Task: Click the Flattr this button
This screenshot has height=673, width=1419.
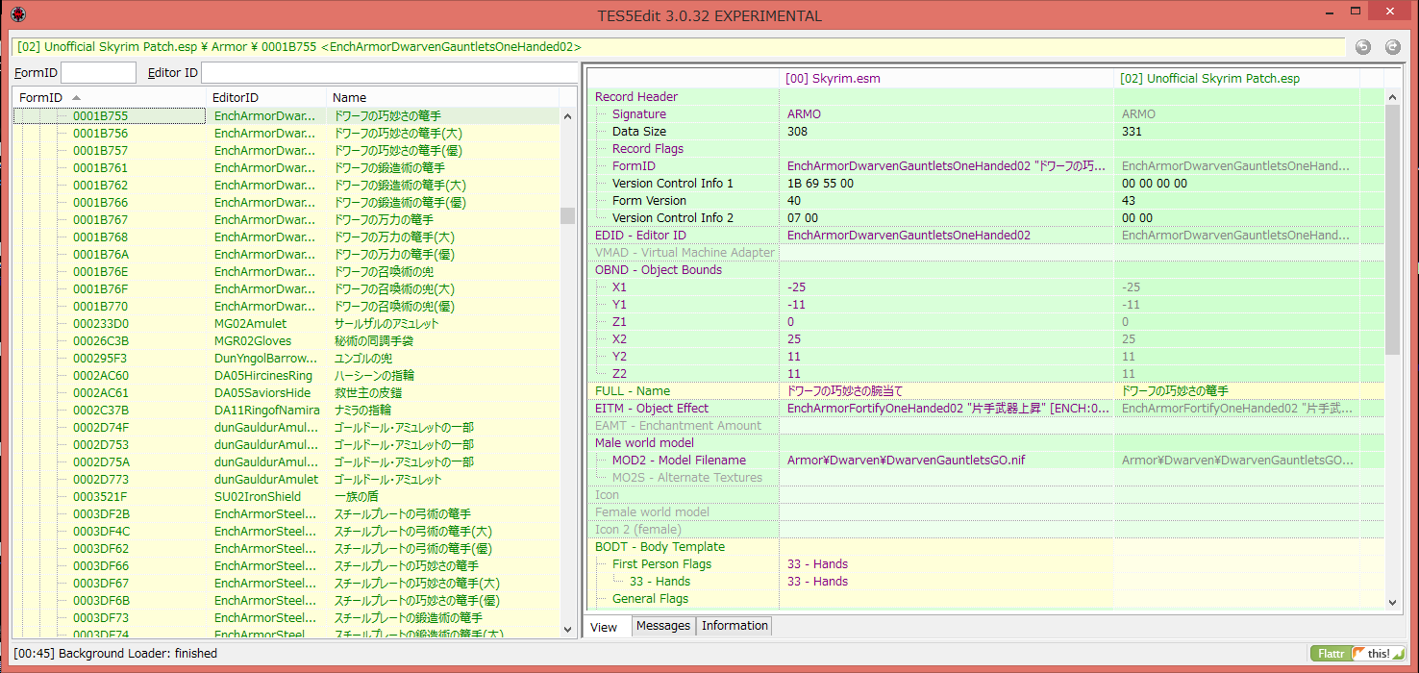Action: click(x=1357, y=653)
